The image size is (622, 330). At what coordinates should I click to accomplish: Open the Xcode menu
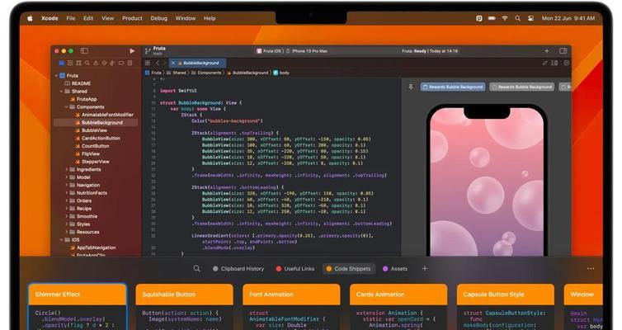tap(49, 18)
